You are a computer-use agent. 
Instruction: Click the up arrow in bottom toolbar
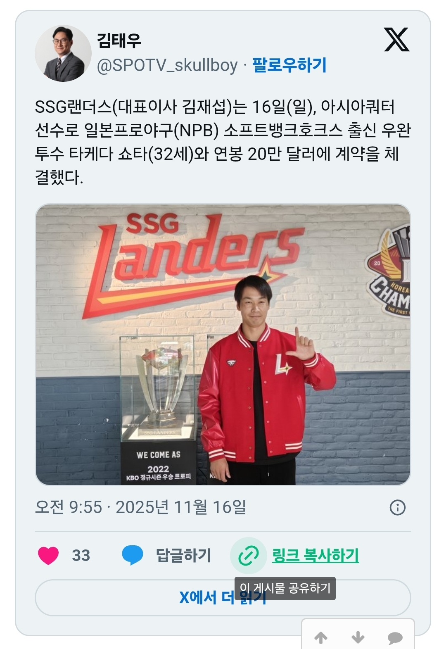tap(321, 637)
